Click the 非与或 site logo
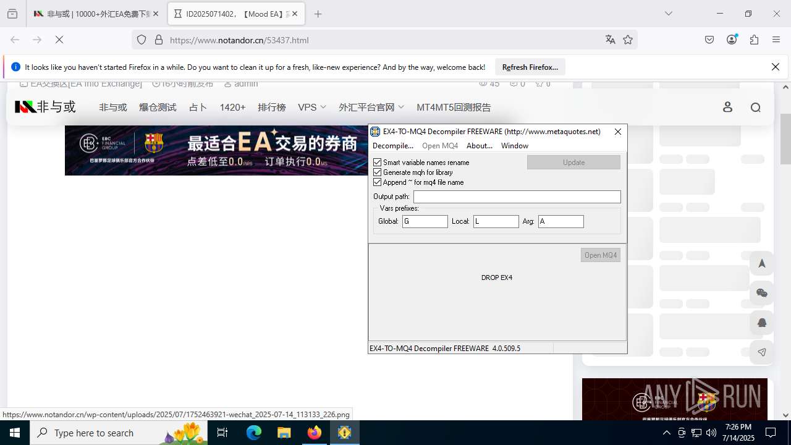The width and height of the screenshot is (791, 445). pyautogui.click(x=45, y=107)
